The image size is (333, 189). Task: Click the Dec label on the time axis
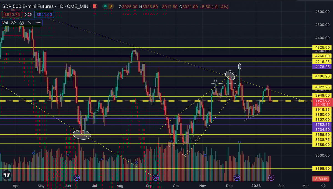tap(229, 185)
